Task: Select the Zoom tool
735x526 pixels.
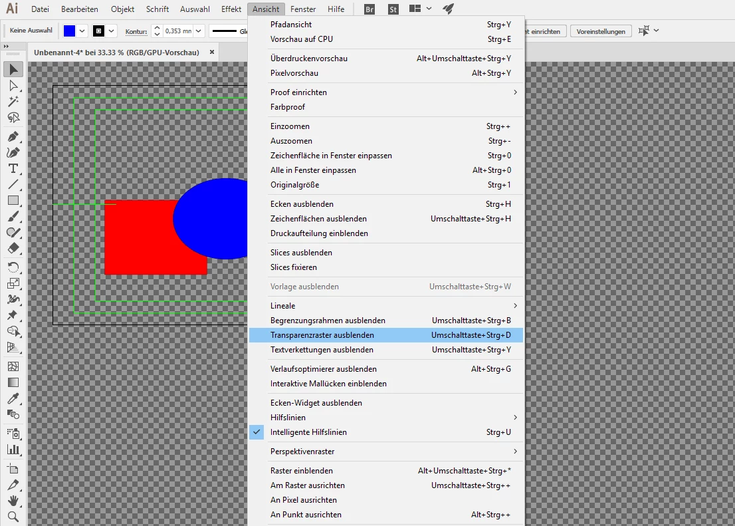Action: click(x=13, y=517)
